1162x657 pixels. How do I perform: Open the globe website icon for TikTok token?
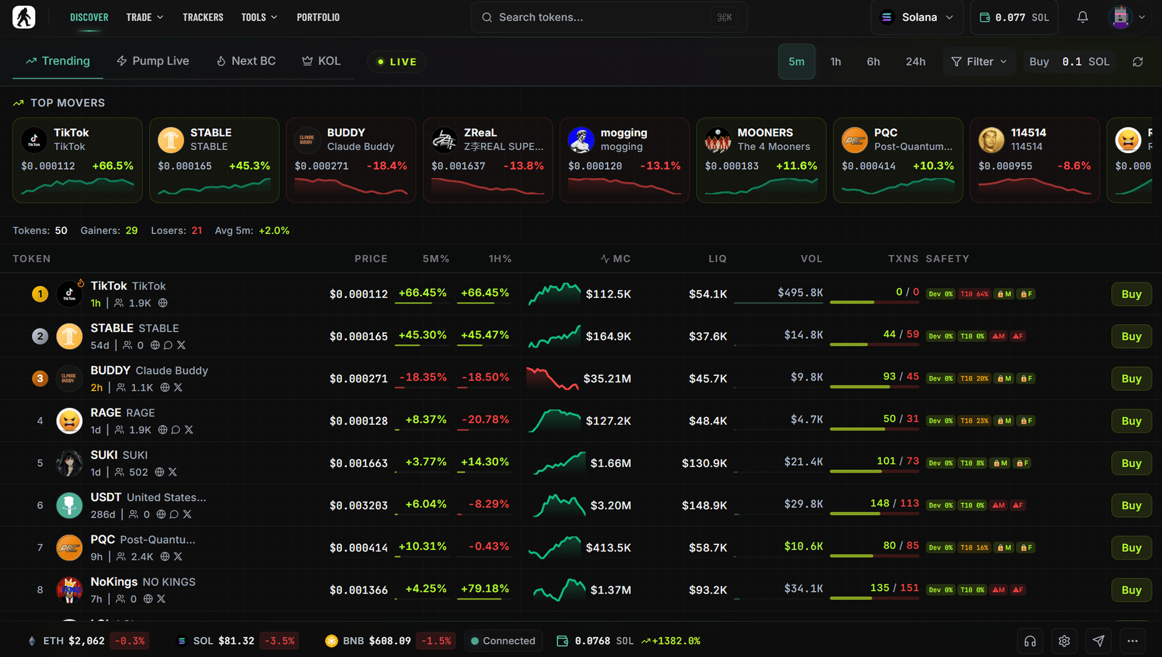pyautogui.click(x=163, y=303)
